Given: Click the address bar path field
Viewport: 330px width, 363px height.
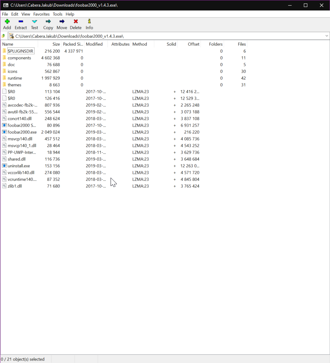Looking at the screenshot, I should coord(166,36).
